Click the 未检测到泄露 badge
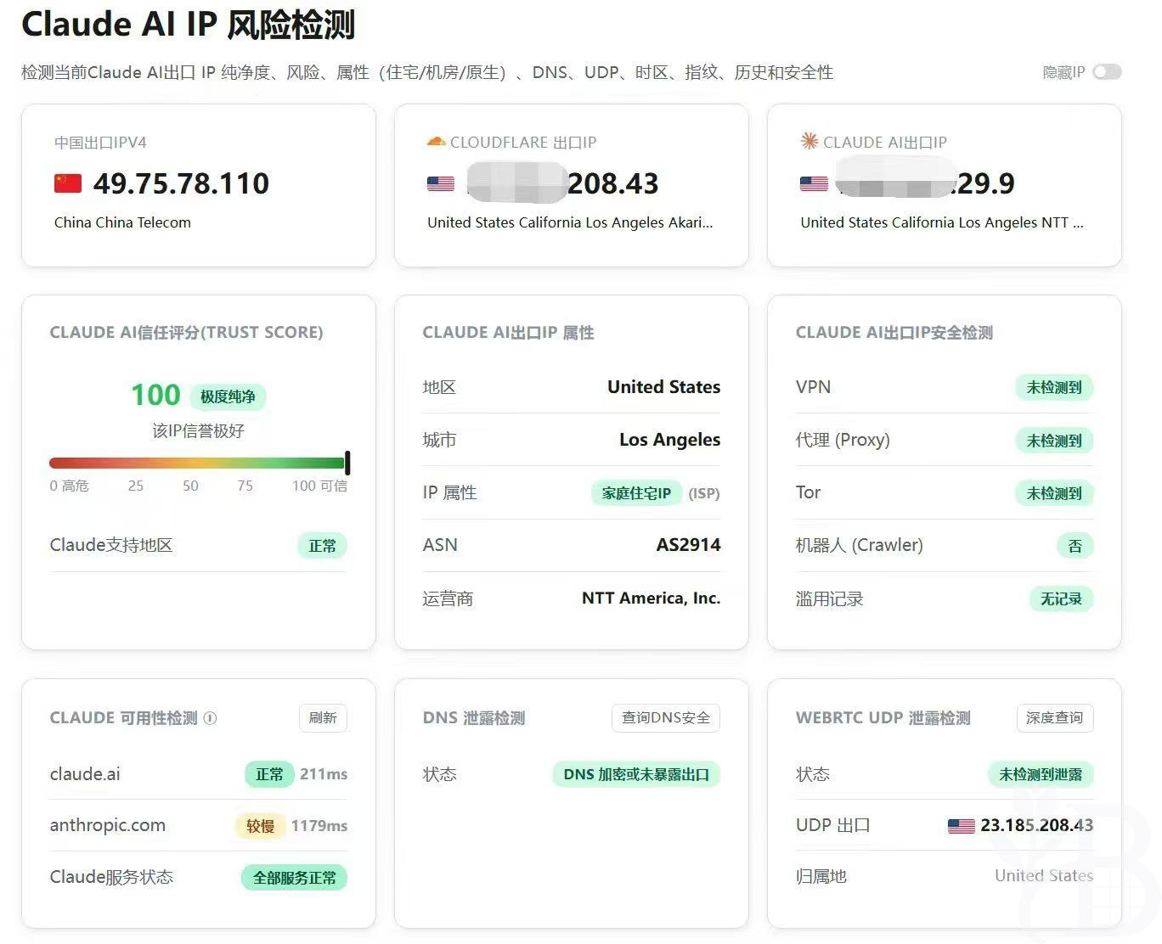This screenshot has height=944, width=1162. tap(1041, 774)
